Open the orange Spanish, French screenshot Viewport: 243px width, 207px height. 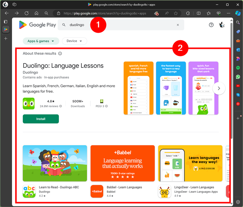tap(138, 88)
